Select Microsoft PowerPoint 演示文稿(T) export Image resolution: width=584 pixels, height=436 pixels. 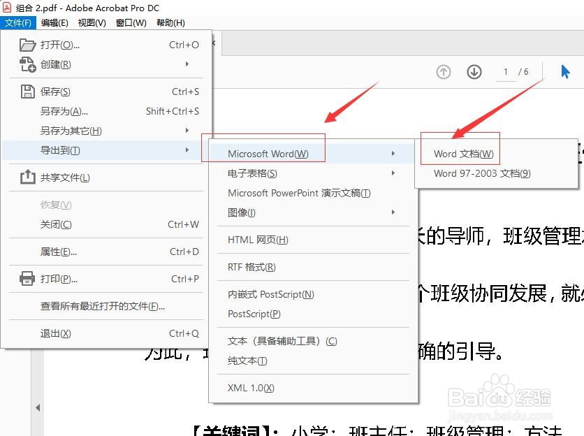click(312, 193)
